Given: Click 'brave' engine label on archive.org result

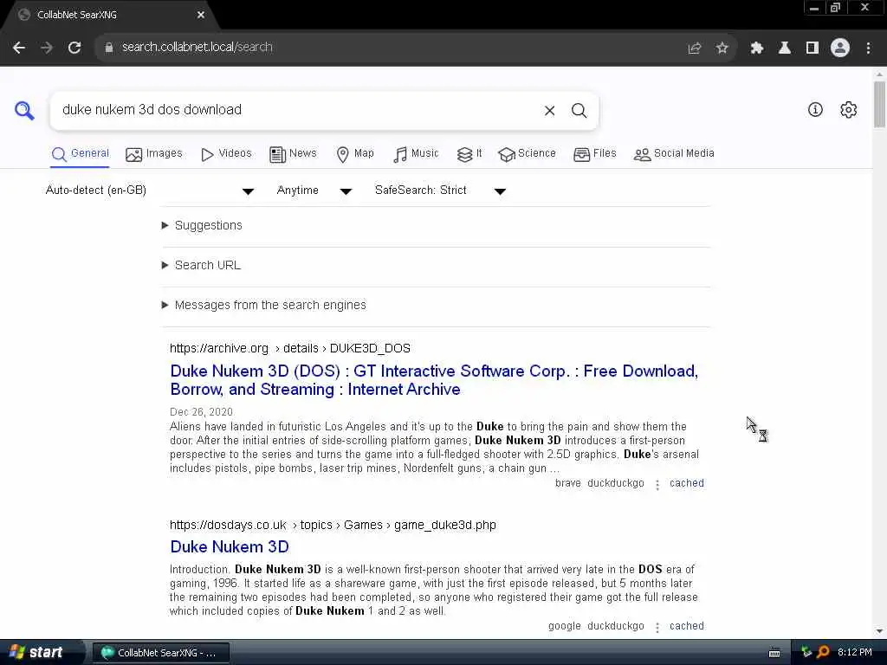Looking at the screenshot, I should [x=568, y=483].
